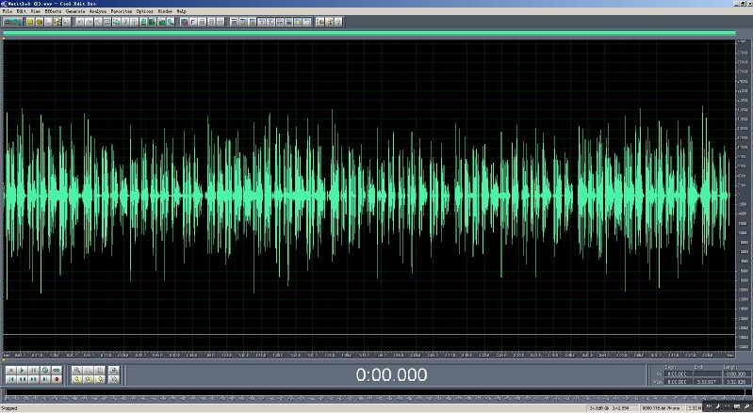Image resolution: width=753 pixels, height=413 pixels.
Task: Open the Favorites menu
Action: coord(121,11)
